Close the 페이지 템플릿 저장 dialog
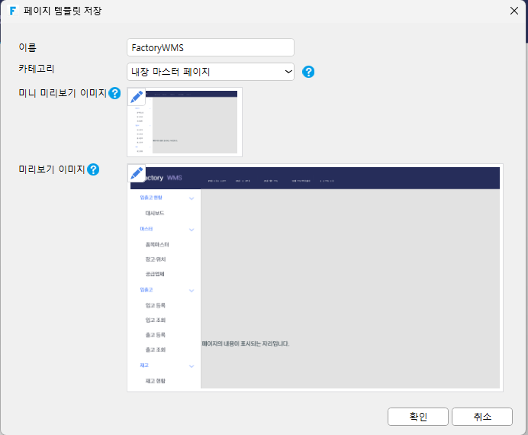This screenshot has width=528, height=435. click(514, 11)
